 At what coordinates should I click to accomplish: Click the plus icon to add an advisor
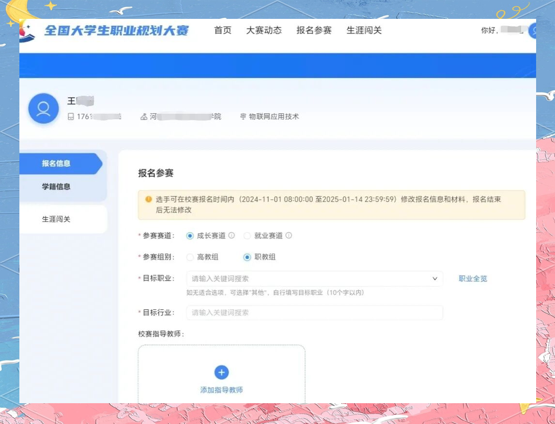[221, 372]
